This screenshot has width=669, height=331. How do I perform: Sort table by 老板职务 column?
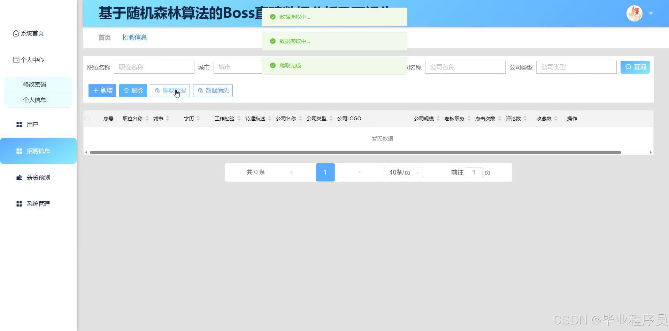[x=469, y=119]
